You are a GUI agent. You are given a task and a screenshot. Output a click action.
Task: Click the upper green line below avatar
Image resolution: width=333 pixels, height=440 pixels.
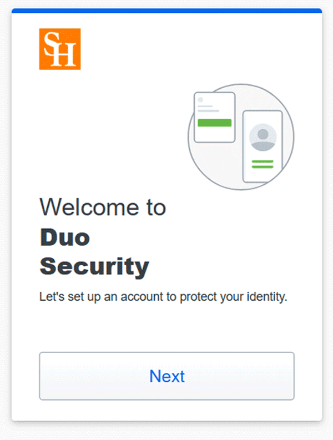(x=263, y=161)
